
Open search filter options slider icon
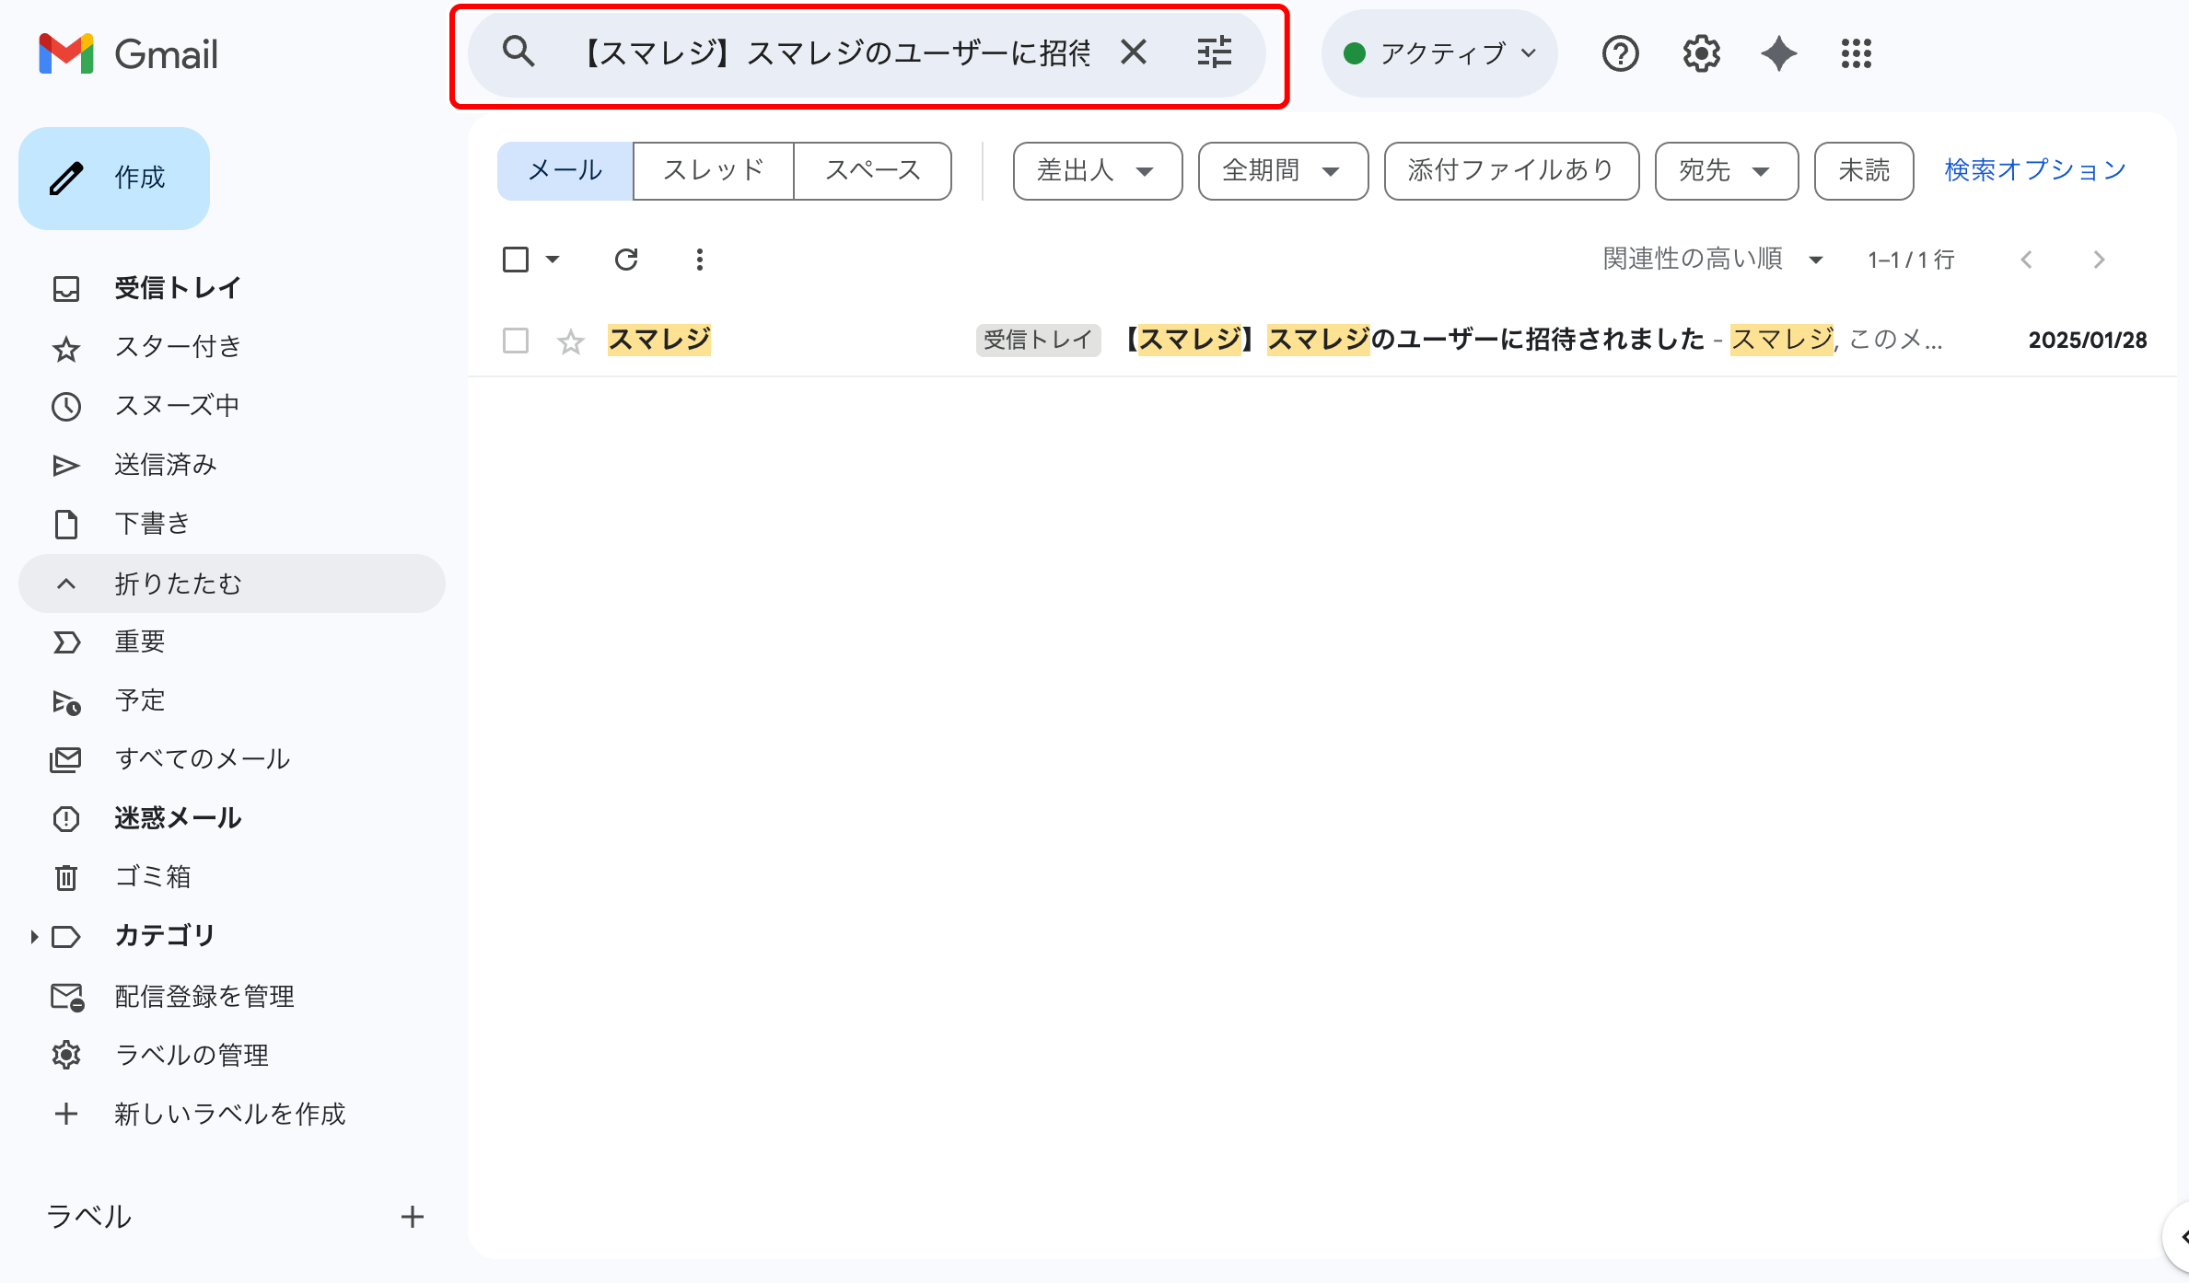coord(1215,52)
